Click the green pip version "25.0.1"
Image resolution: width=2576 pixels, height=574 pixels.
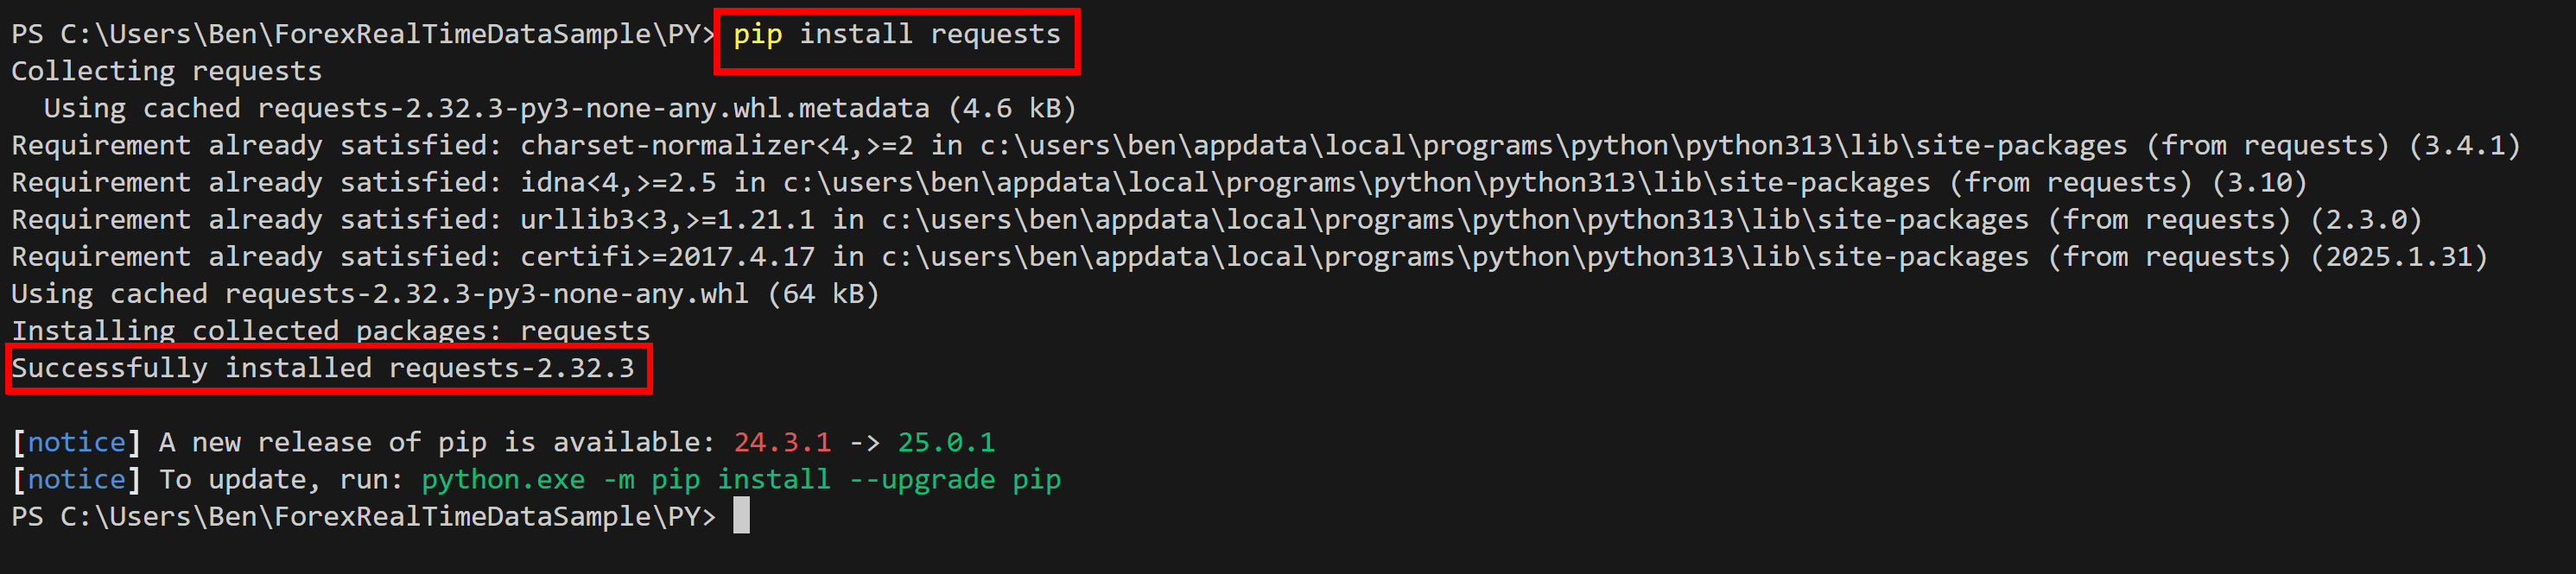point(946,442)
